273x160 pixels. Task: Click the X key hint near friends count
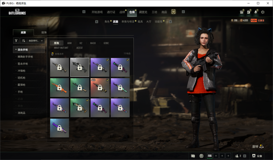(x=245, y=156)
